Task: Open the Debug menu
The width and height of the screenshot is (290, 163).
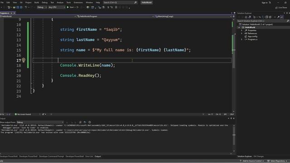Action: (x=44, y=3)
